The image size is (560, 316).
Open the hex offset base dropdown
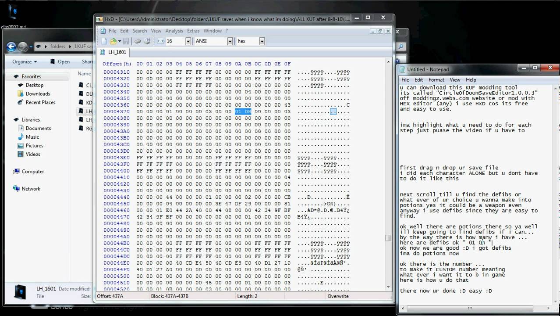(x=262, y=41)
